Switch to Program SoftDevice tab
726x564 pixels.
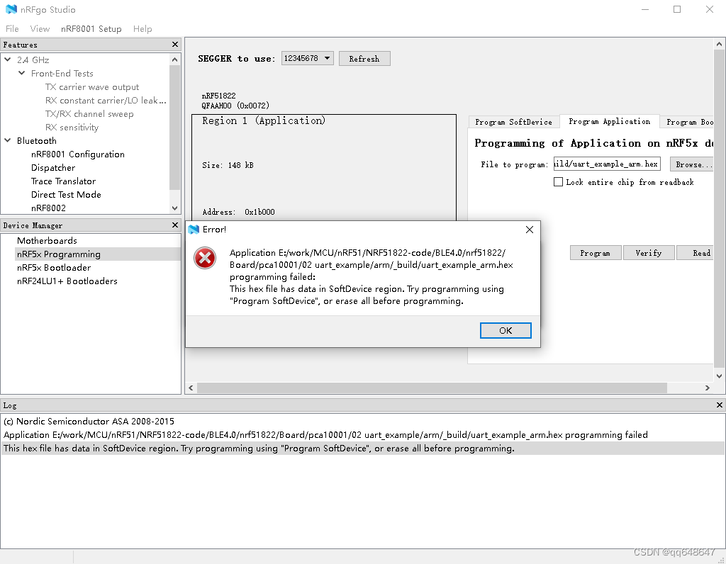(513, 122)
